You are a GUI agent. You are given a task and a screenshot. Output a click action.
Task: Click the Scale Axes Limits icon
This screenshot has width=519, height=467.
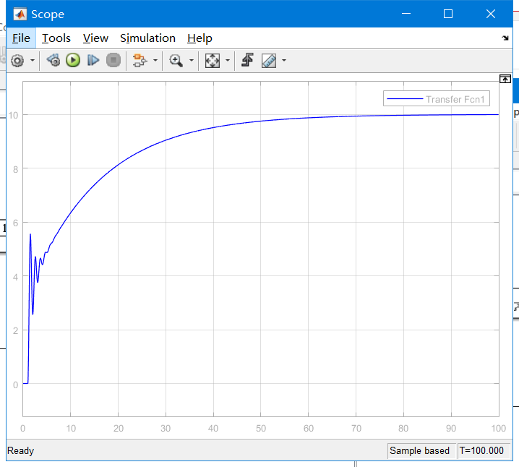(213, 61)
